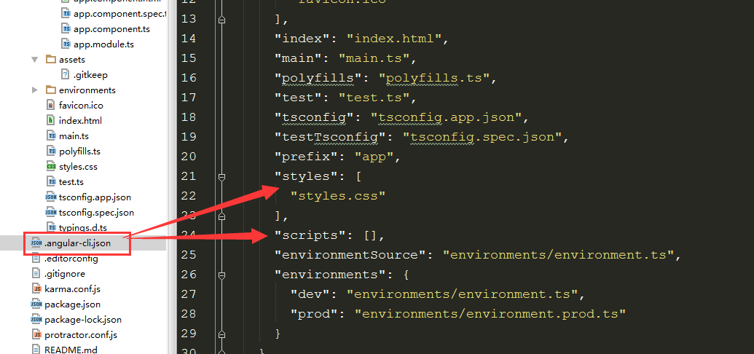Click the .editorconfig file icon
Image resolution: width=754 pixels, height=354 pixels.
[x=36, y=259]
